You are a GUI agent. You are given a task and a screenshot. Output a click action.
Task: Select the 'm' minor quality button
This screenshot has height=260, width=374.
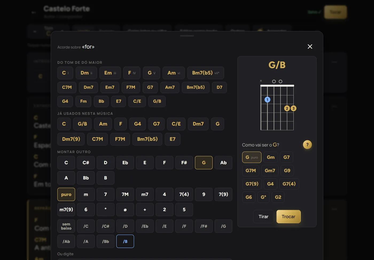click(x=86, y=195)
